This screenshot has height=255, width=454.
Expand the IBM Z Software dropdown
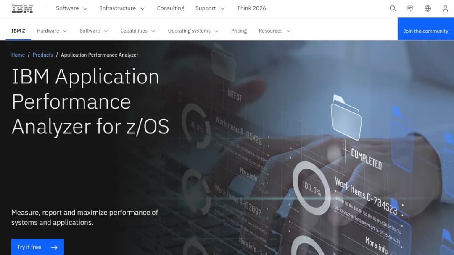pos(93,31)
